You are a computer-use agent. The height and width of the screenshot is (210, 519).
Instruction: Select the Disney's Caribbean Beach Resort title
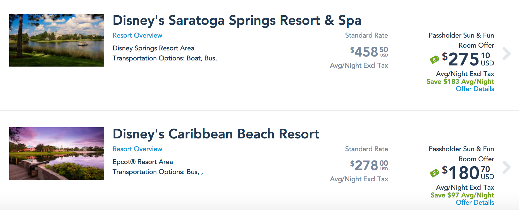pos(216,134)
